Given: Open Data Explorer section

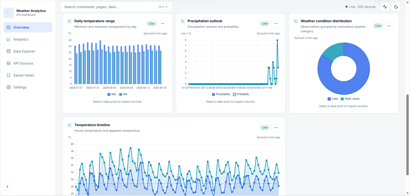Looking at the screenshot, I should (x=28, y=51).
